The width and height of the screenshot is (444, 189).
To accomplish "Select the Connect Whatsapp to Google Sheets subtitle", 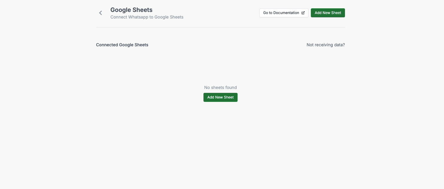I will [147, 17].
